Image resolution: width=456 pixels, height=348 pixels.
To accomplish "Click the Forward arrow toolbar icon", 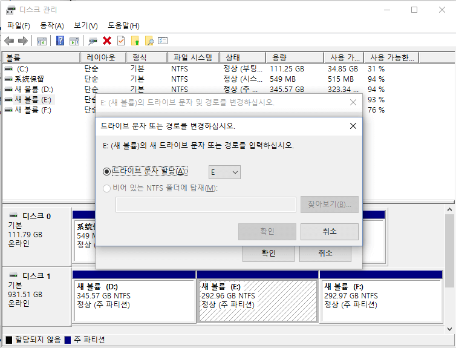I will click(x=23, y=41).
